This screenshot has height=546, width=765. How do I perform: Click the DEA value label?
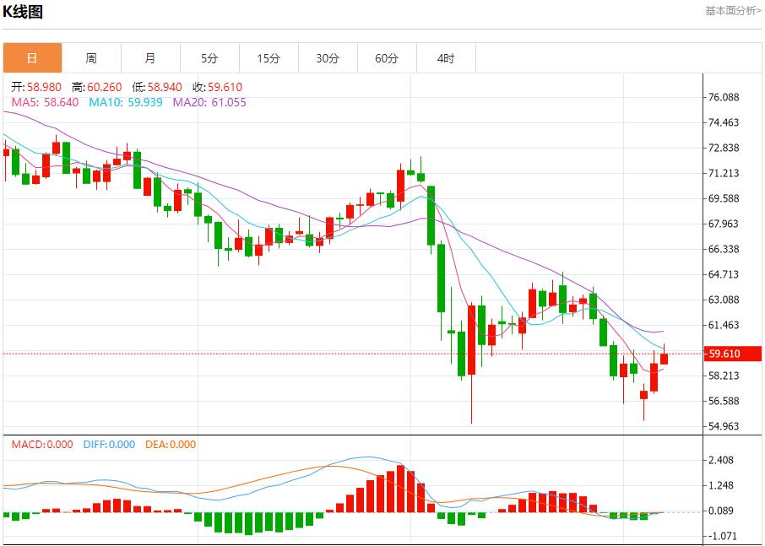(173, 445)
